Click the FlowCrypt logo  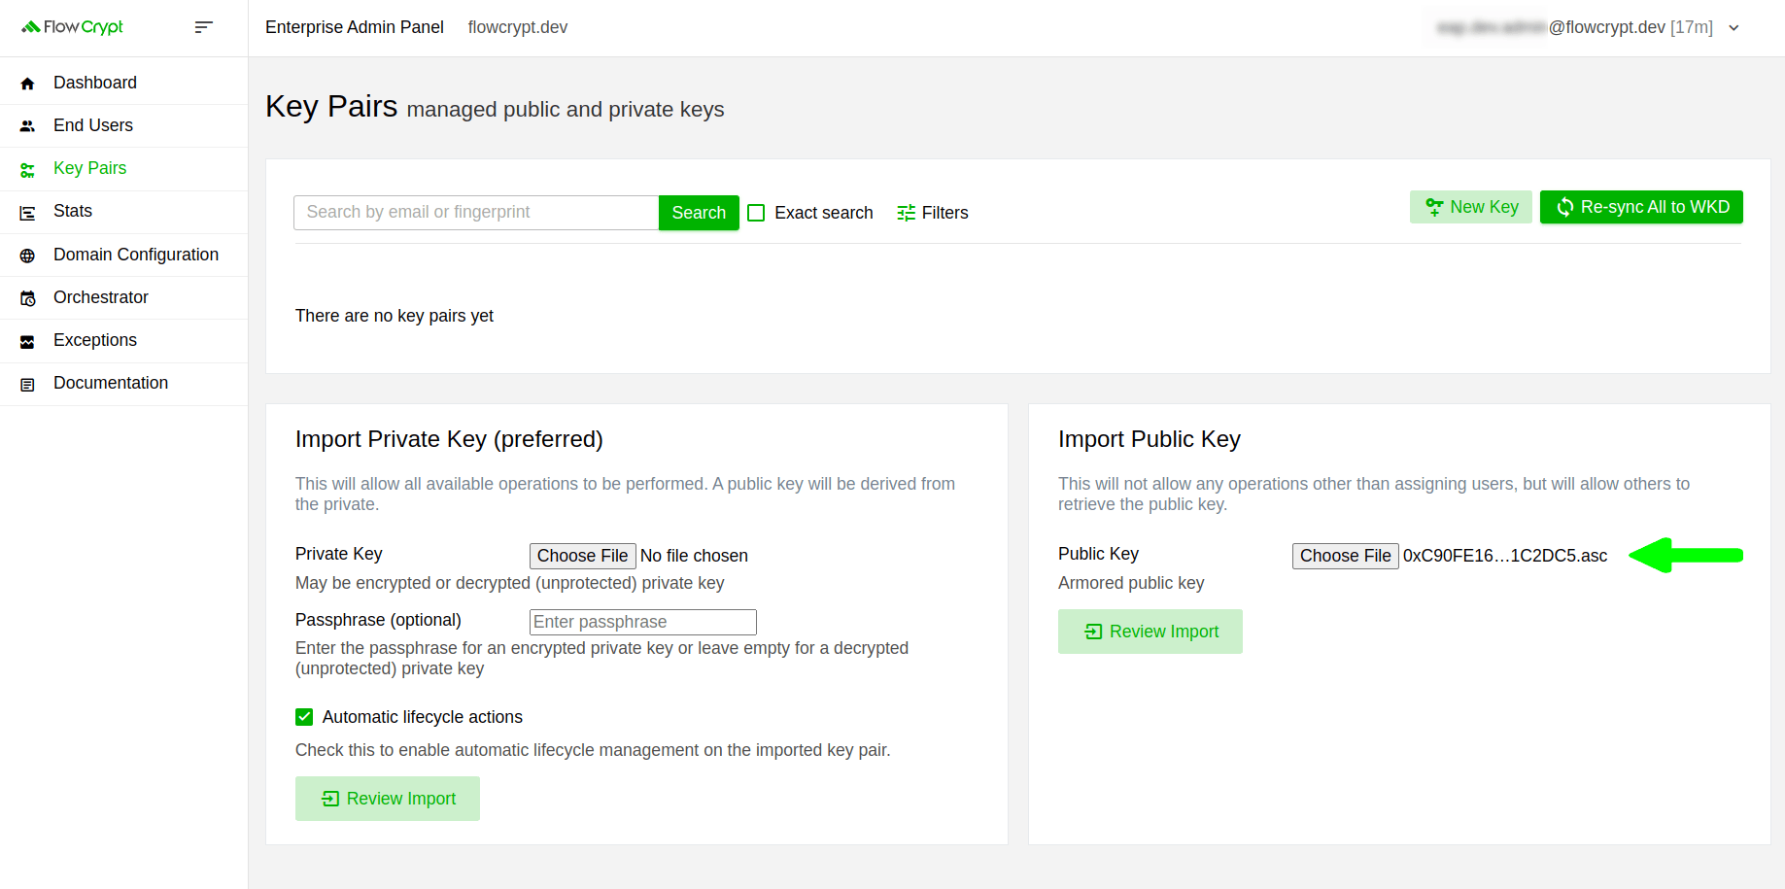(73, 27)
